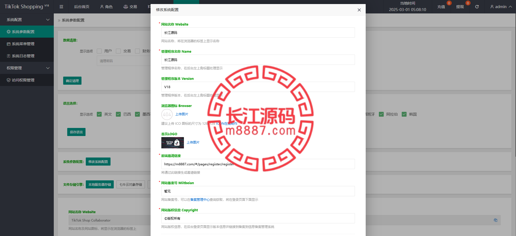
Task: Open the admin user dropdown
Action: [501, 7]
